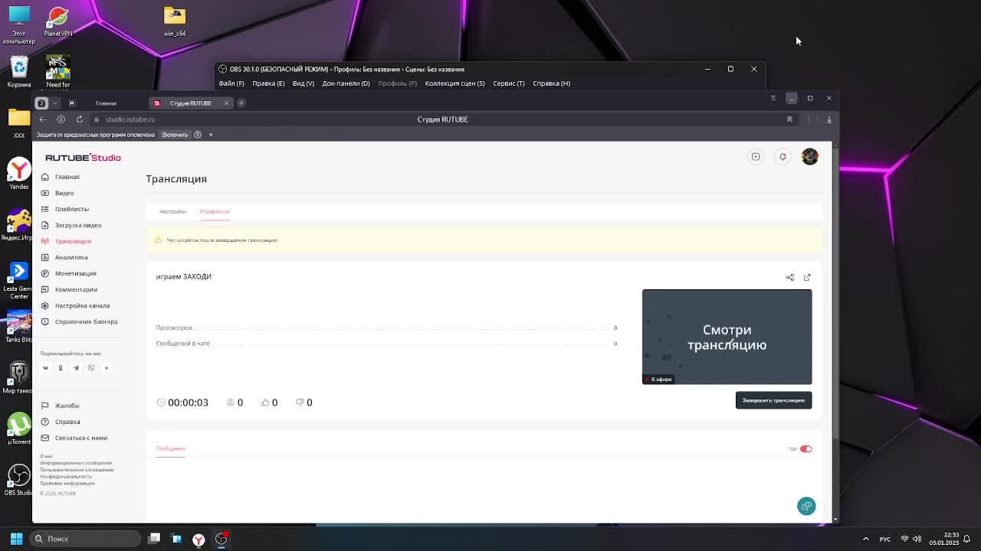Screen dimensions: 981x551
Task: Open Правовая информация footer link
Action: (x=67, y=484)
